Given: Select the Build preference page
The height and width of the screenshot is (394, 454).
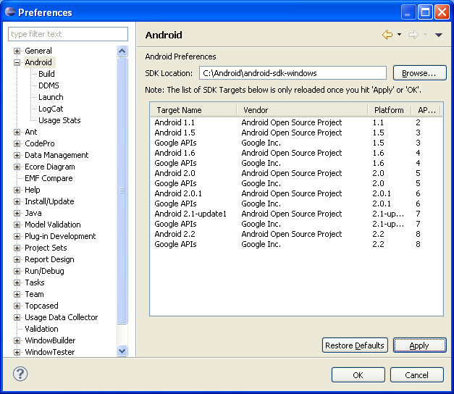Looking at the screenshot, I should coord(46,74).
